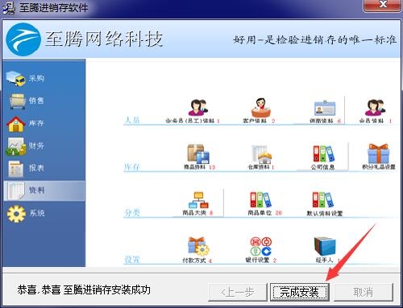This screenshot has width=403, height=308.
Task: Open the 客户资料 customer records icon
Action: (x=261, y=107)
